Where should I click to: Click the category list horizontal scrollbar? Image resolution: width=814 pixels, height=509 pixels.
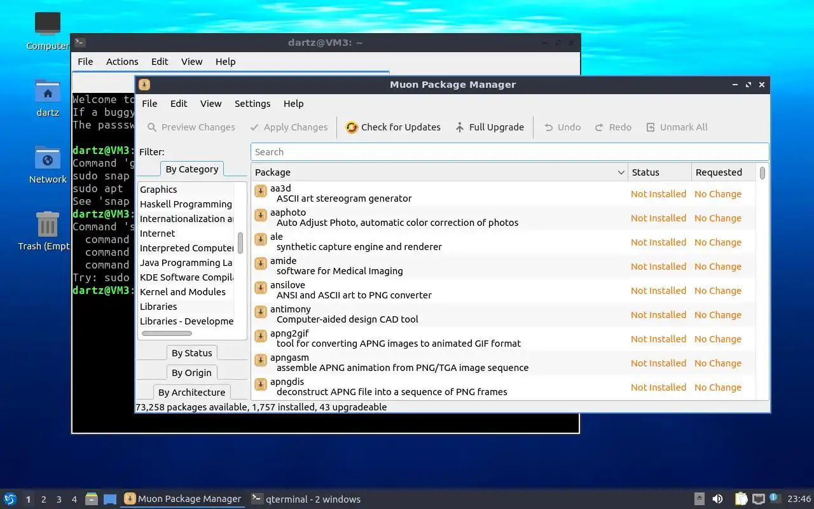(x=167, y=333)
